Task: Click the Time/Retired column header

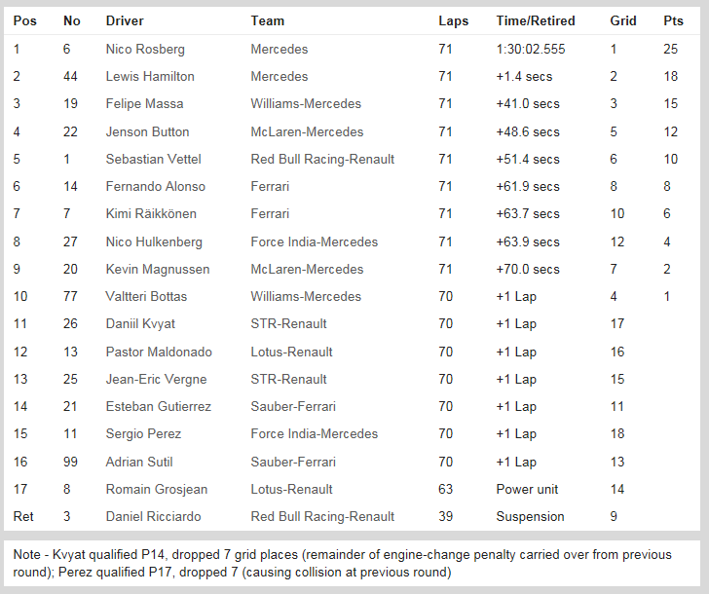Action: 535,20
